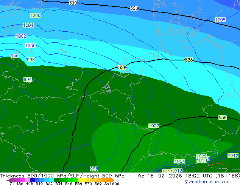The image size is (240, 185).
Task: Click the 570 legend value
Action: pyautogui.click(x=88, y=183)
